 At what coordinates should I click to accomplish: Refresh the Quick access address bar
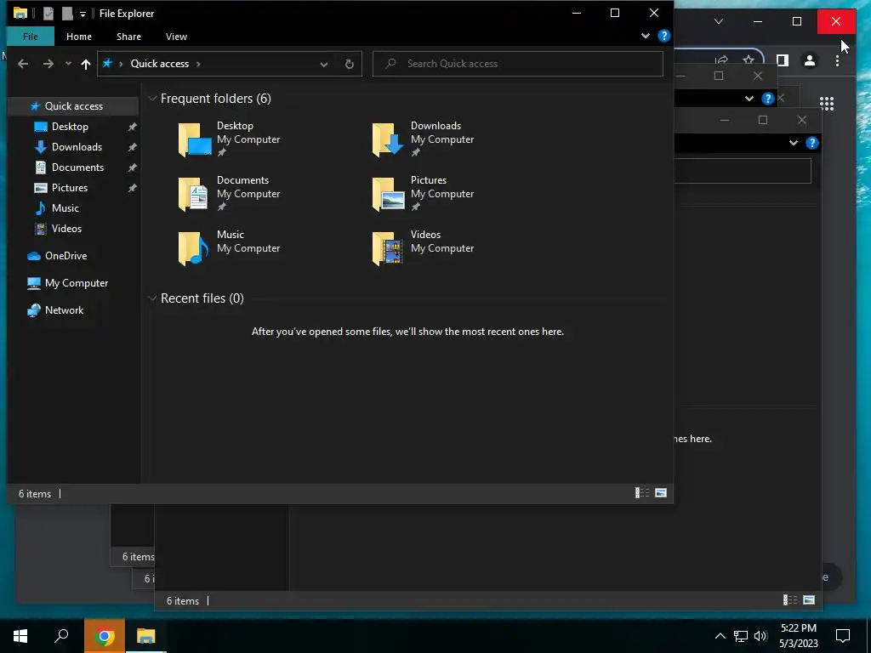[x=349, y=64]
